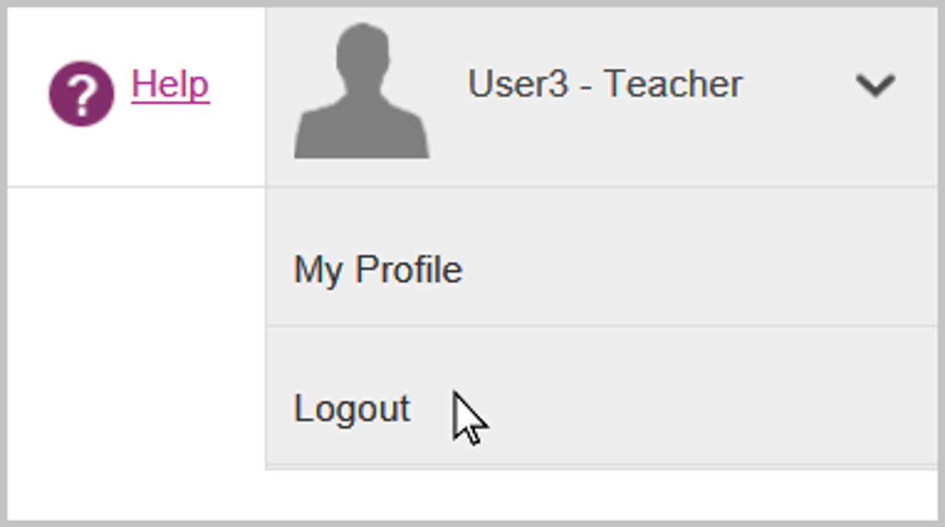Log out of the User3 account
The height and width of the screenshot is (527, 945).
(351, 409)
